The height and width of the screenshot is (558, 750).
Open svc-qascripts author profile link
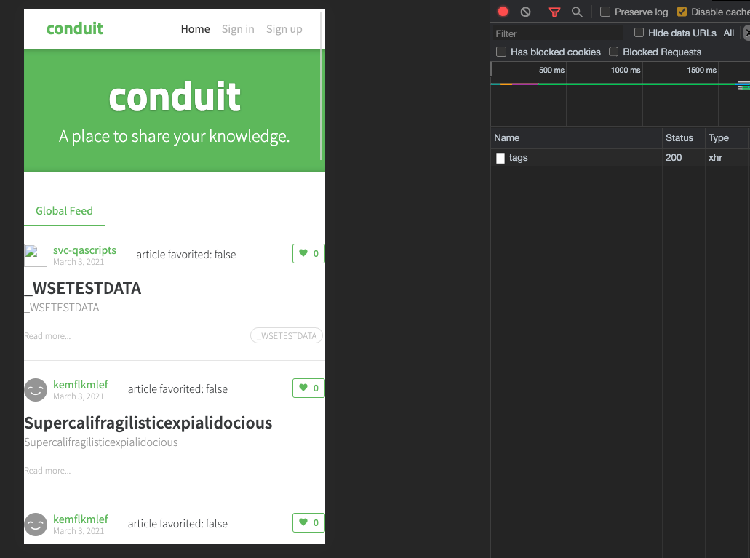point(84,250)
